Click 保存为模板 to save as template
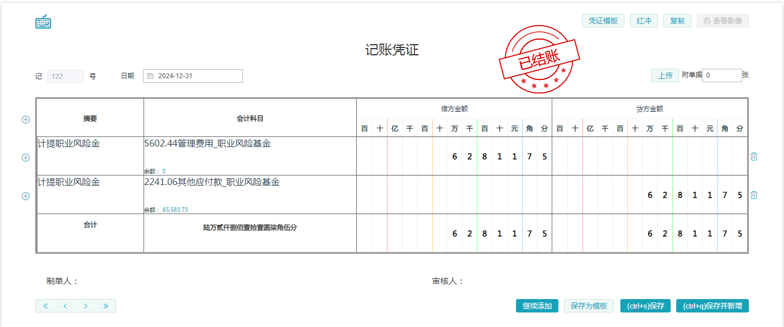 (x=589, y=306)
